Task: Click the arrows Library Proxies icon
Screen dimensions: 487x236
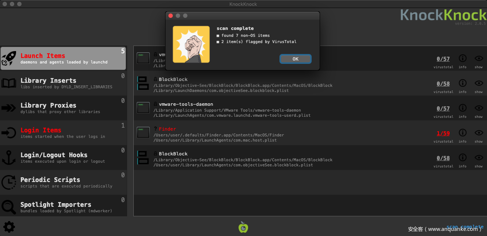Action: pyautogui.click(x=9, y=108)
